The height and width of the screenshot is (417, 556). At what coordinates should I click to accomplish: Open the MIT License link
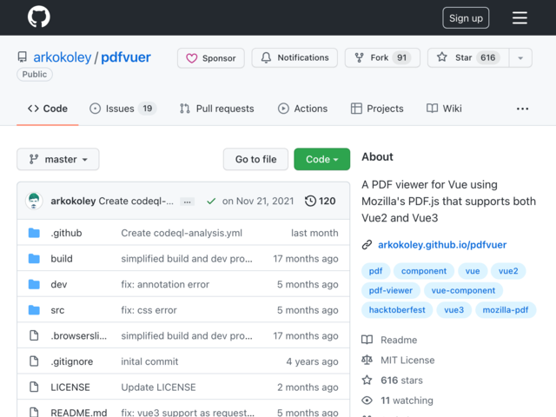398,360
